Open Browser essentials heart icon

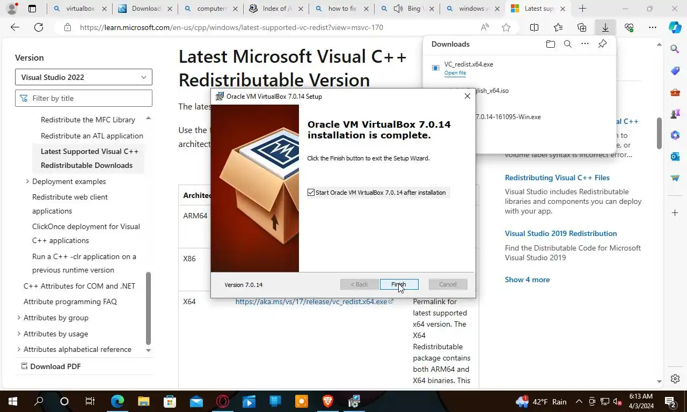pos(629,27)
